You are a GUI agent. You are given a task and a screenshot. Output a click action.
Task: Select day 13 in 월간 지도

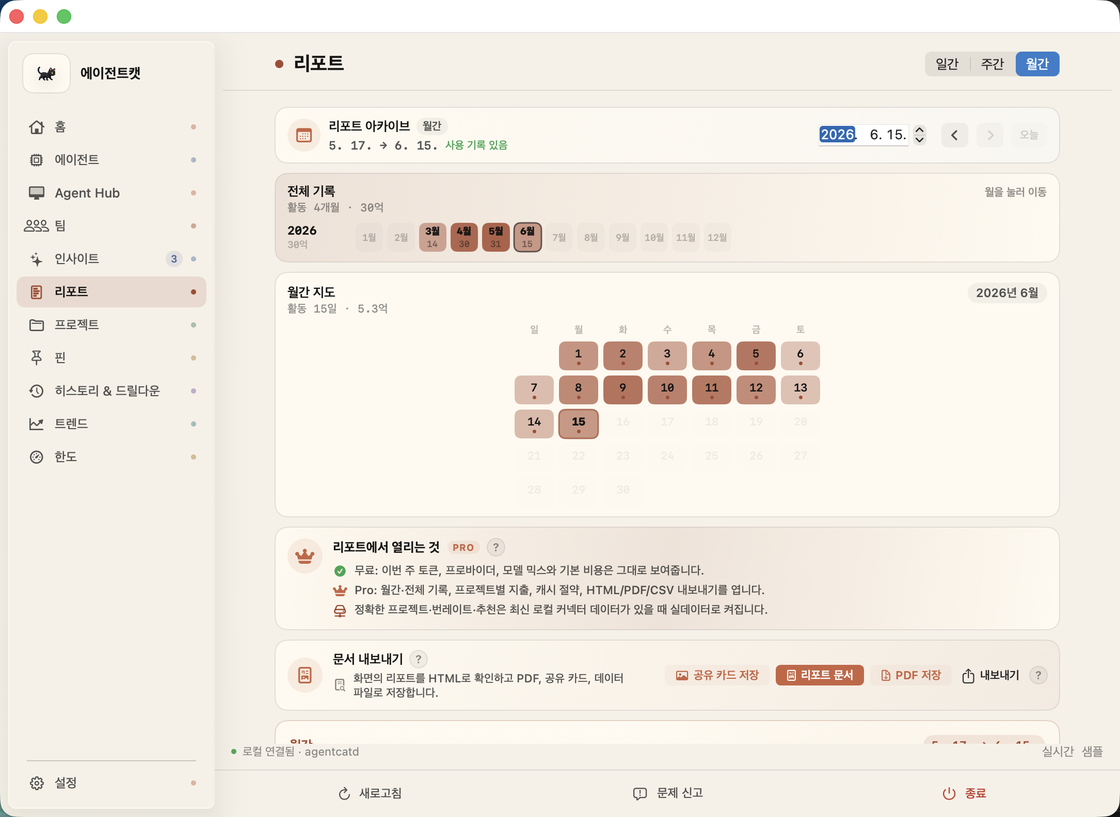[801, 390]
